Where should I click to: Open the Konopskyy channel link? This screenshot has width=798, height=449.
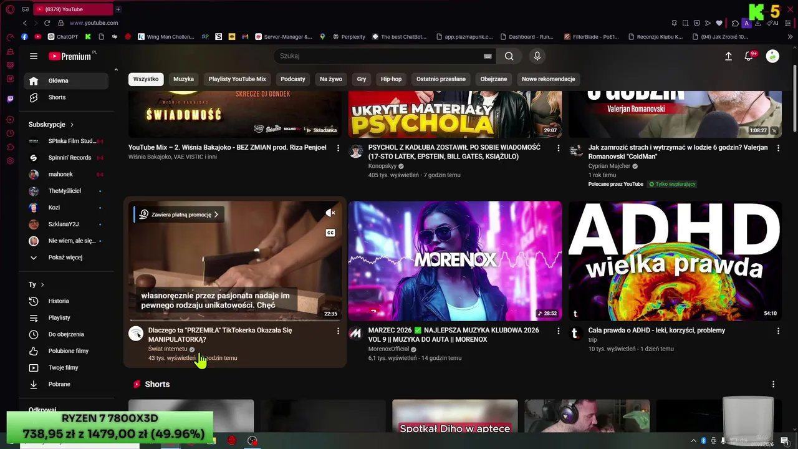pyautogui.click(x=383, y=167)
